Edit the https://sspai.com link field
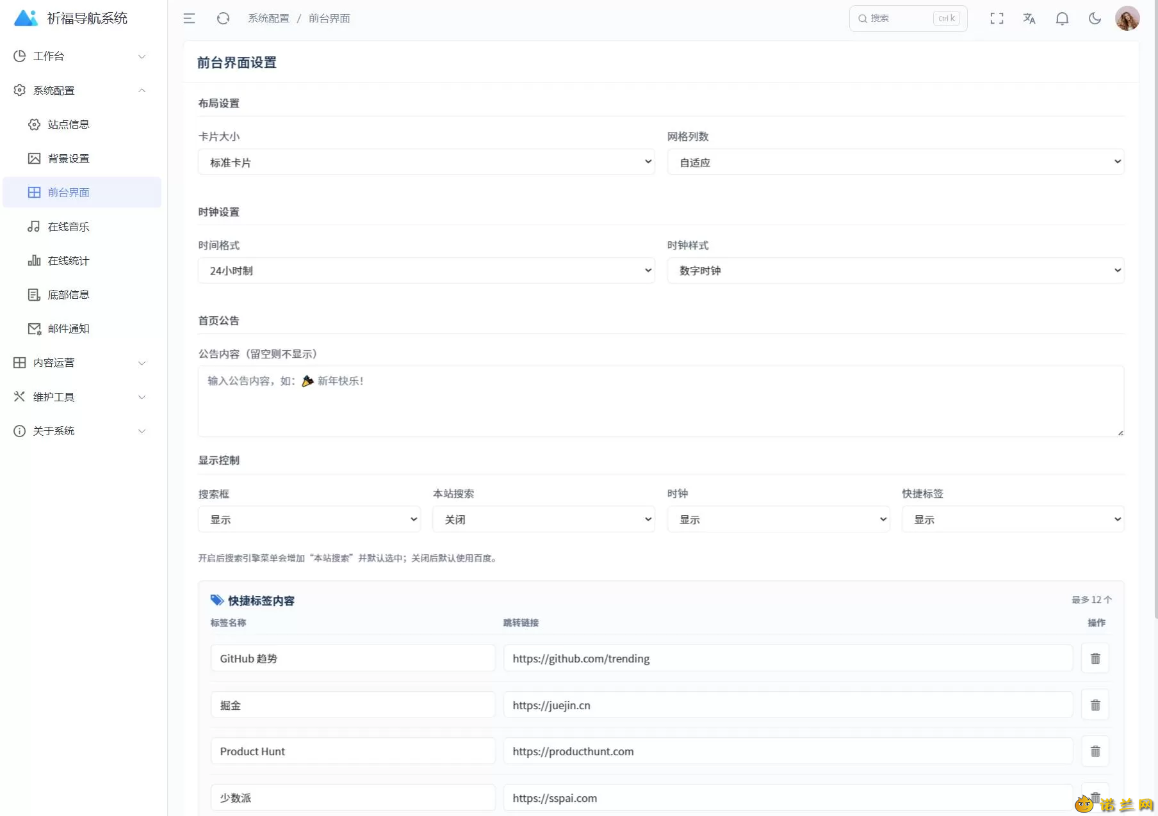 (788, 798)
